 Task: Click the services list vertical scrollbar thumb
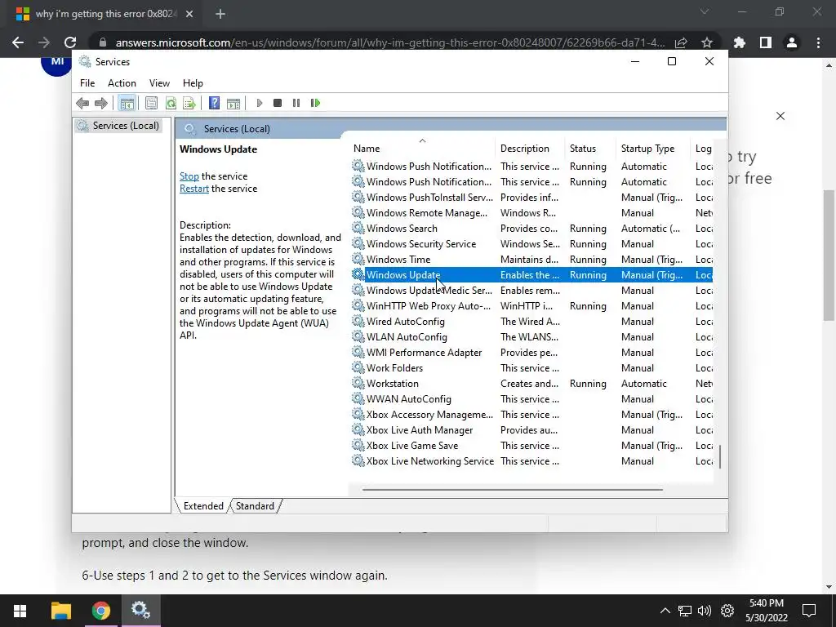tap(720, 457)
